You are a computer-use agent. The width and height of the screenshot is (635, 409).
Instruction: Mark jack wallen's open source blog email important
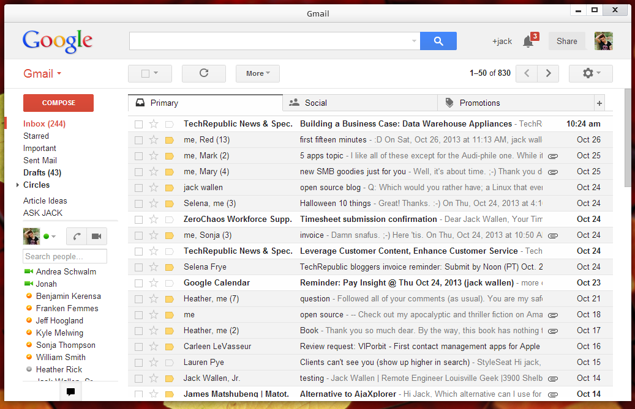[x=169, y=187]
